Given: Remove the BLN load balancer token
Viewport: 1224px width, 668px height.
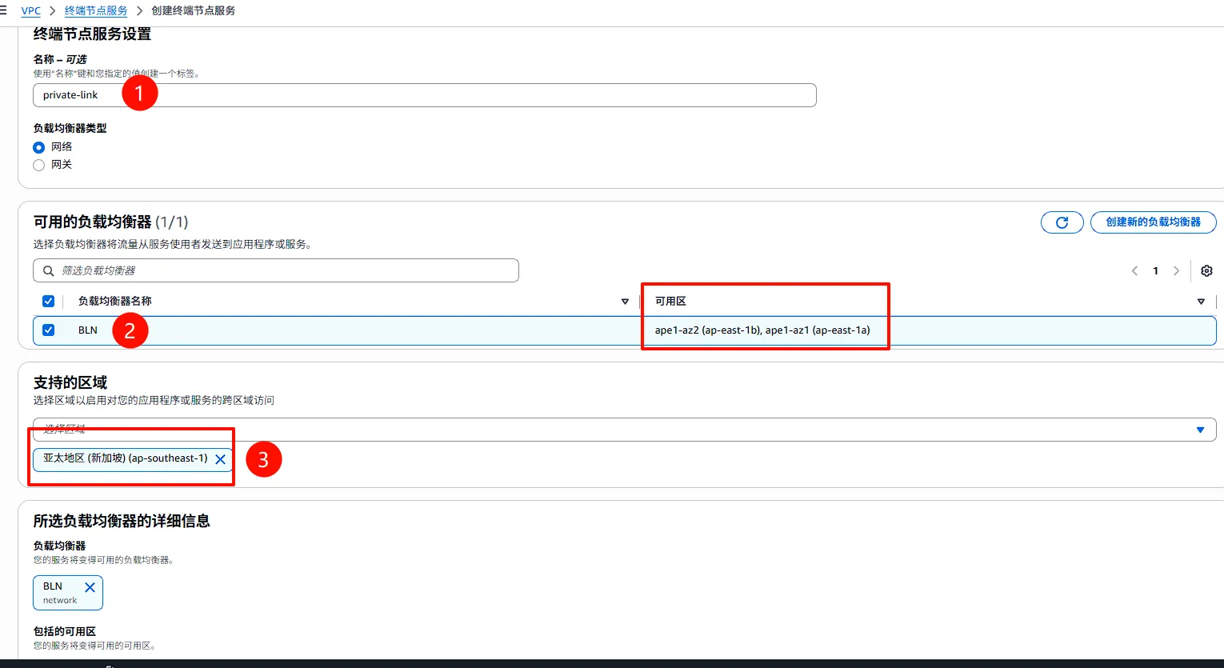Looking at the screenshot, I should tap(90, 587).
